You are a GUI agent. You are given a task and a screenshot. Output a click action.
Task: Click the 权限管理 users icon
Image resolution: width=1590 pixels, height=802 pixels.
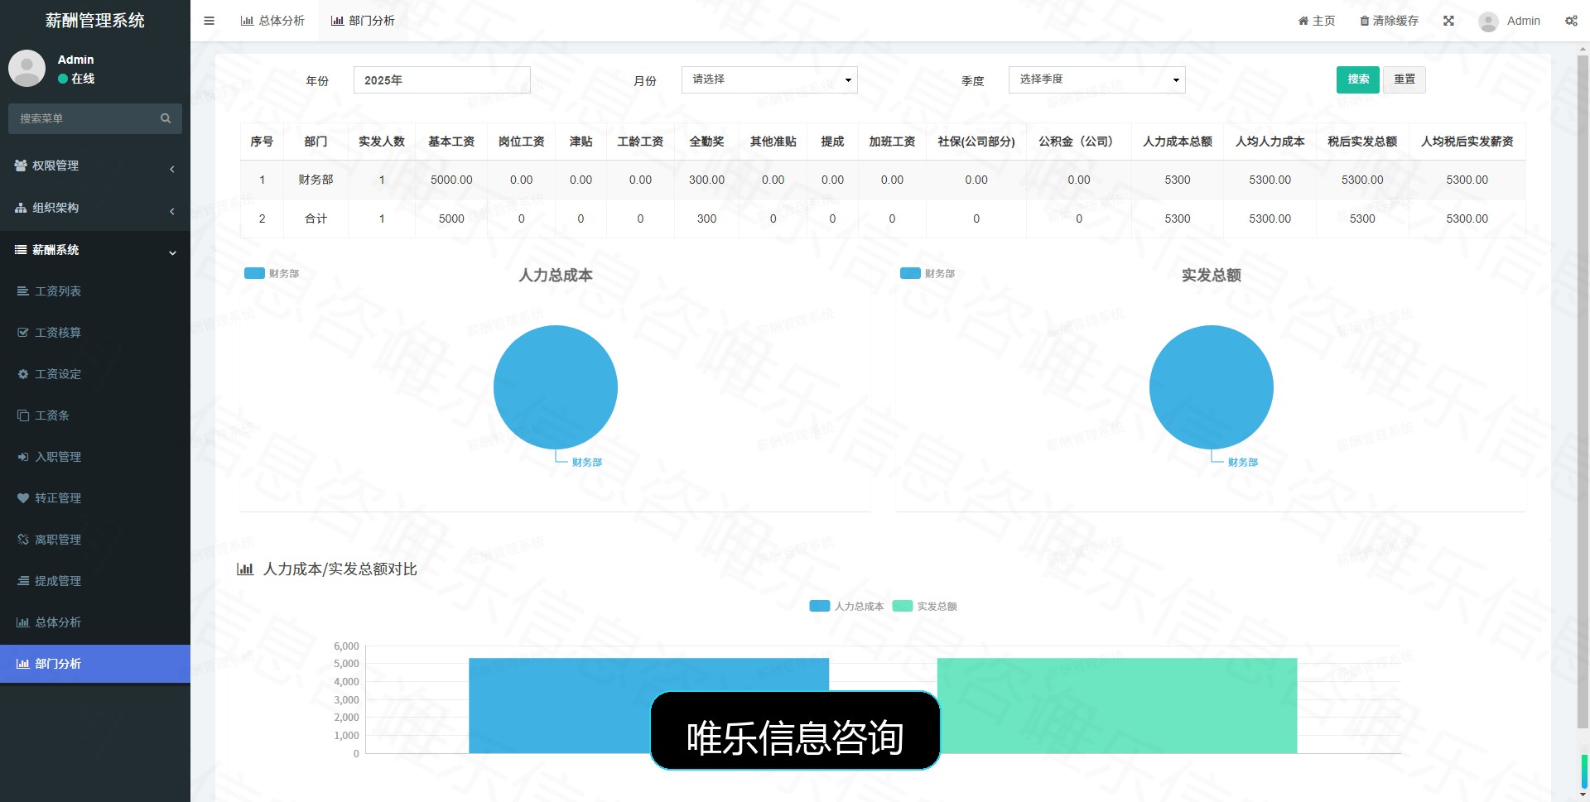[x=21, y=166]
